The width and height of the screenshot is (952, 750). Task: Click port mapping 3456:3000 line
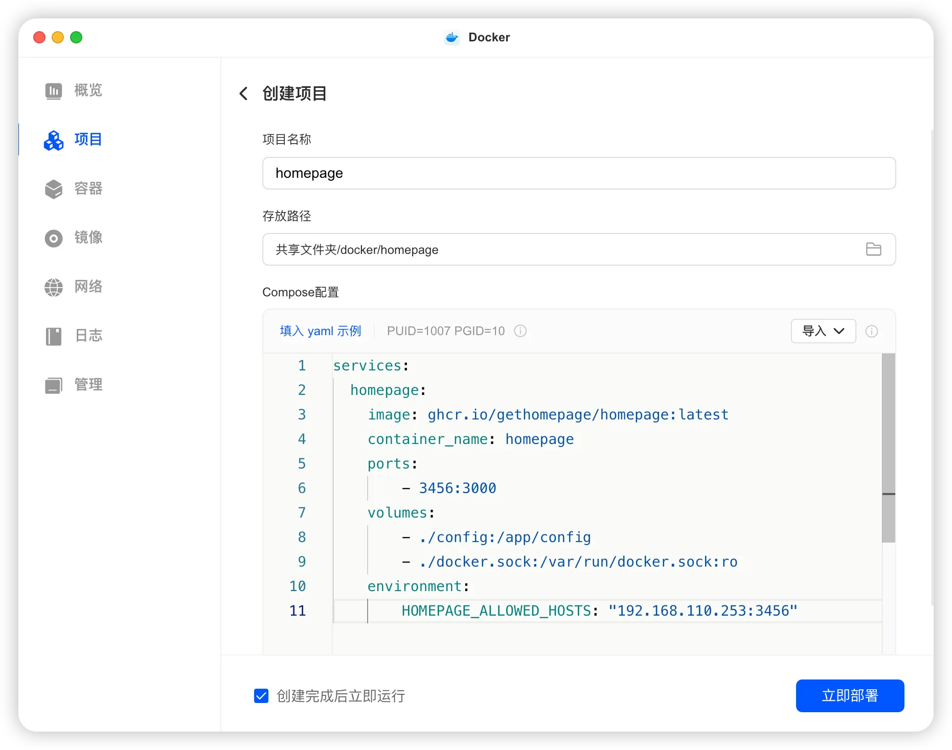(449, 488)
